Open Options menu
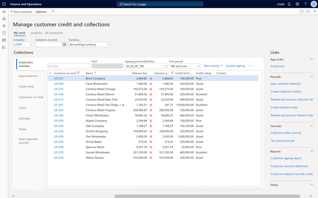 pos(41,12)
